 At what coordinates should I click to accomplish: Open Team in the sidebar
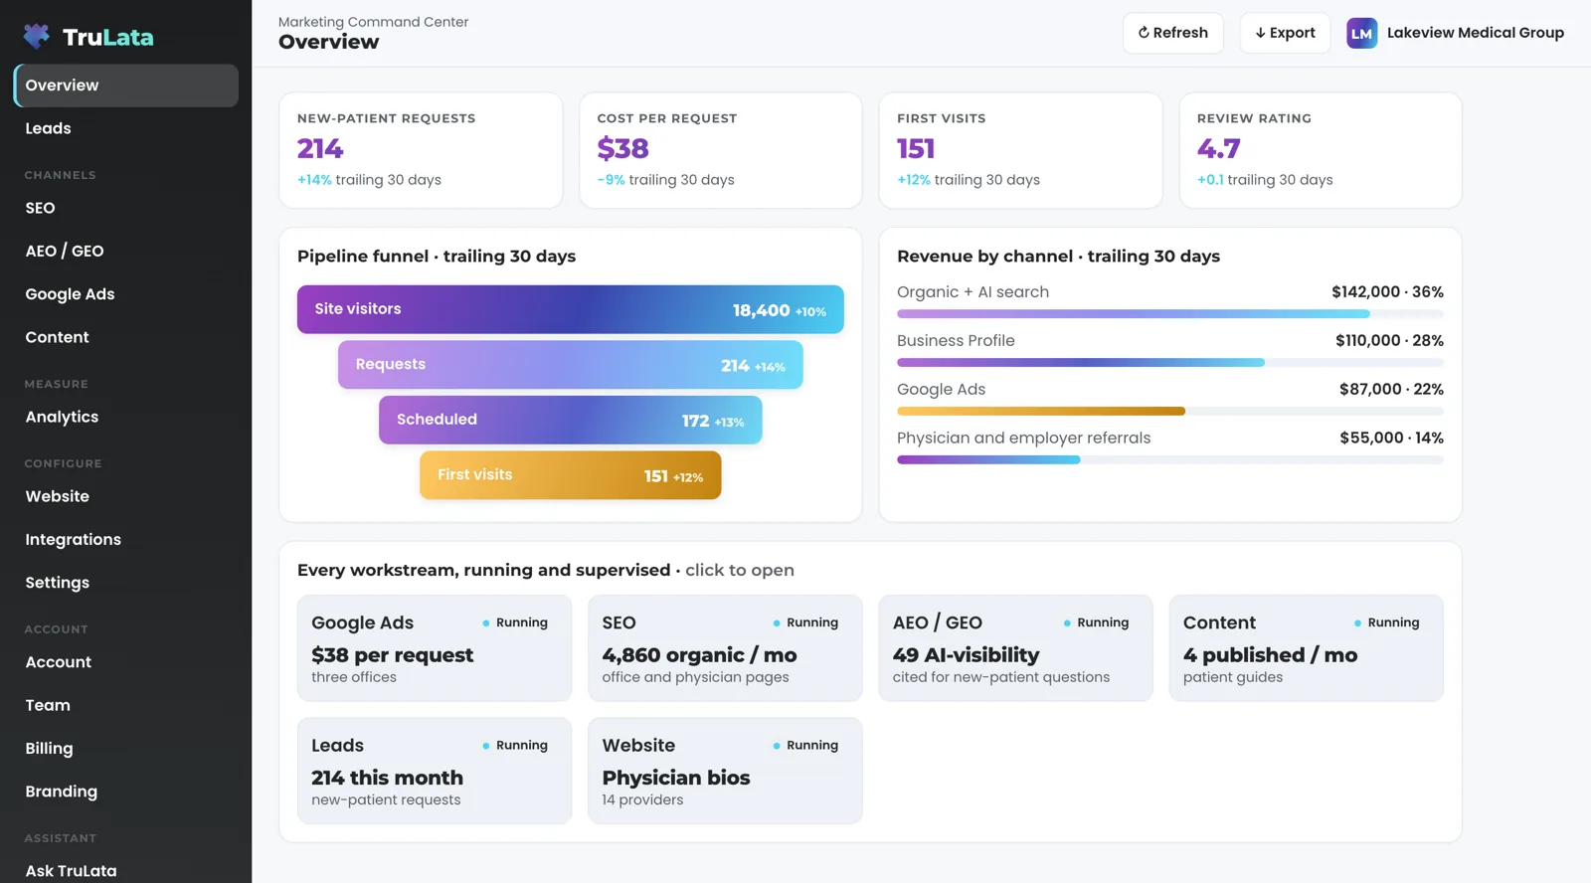coord(126,705)
